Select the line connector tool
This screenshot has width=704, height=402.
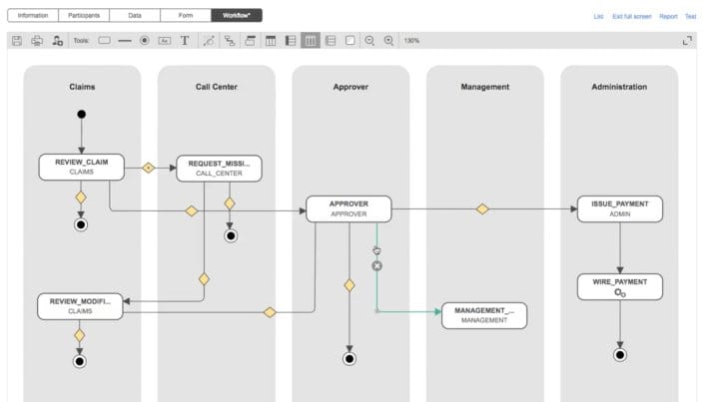coord(125,41)
